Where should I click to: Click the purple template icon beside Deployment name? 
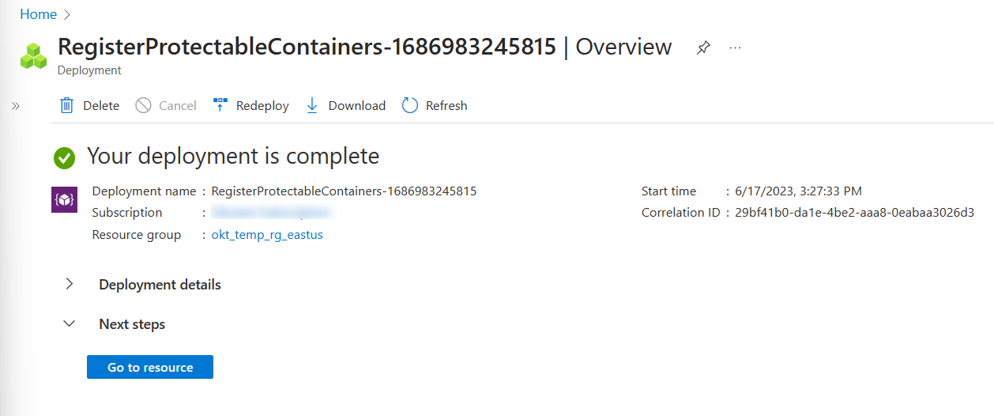click(64, 200)
